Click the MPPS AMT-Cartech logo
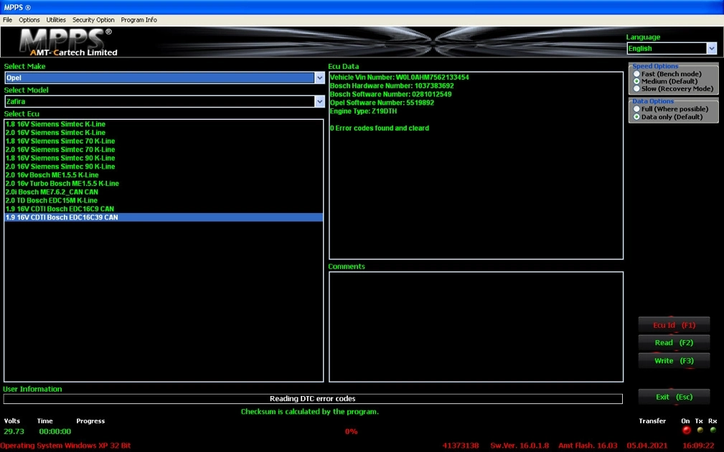Viewport: 724px width, 452px height. click(x=68, y=42)
